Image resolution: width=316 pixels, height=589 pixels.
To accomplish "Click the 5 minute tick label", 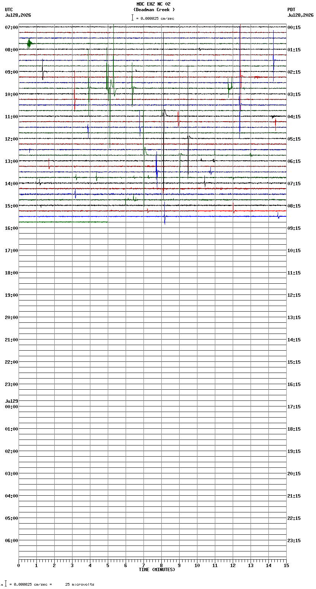I will click(x=108, y=566).
